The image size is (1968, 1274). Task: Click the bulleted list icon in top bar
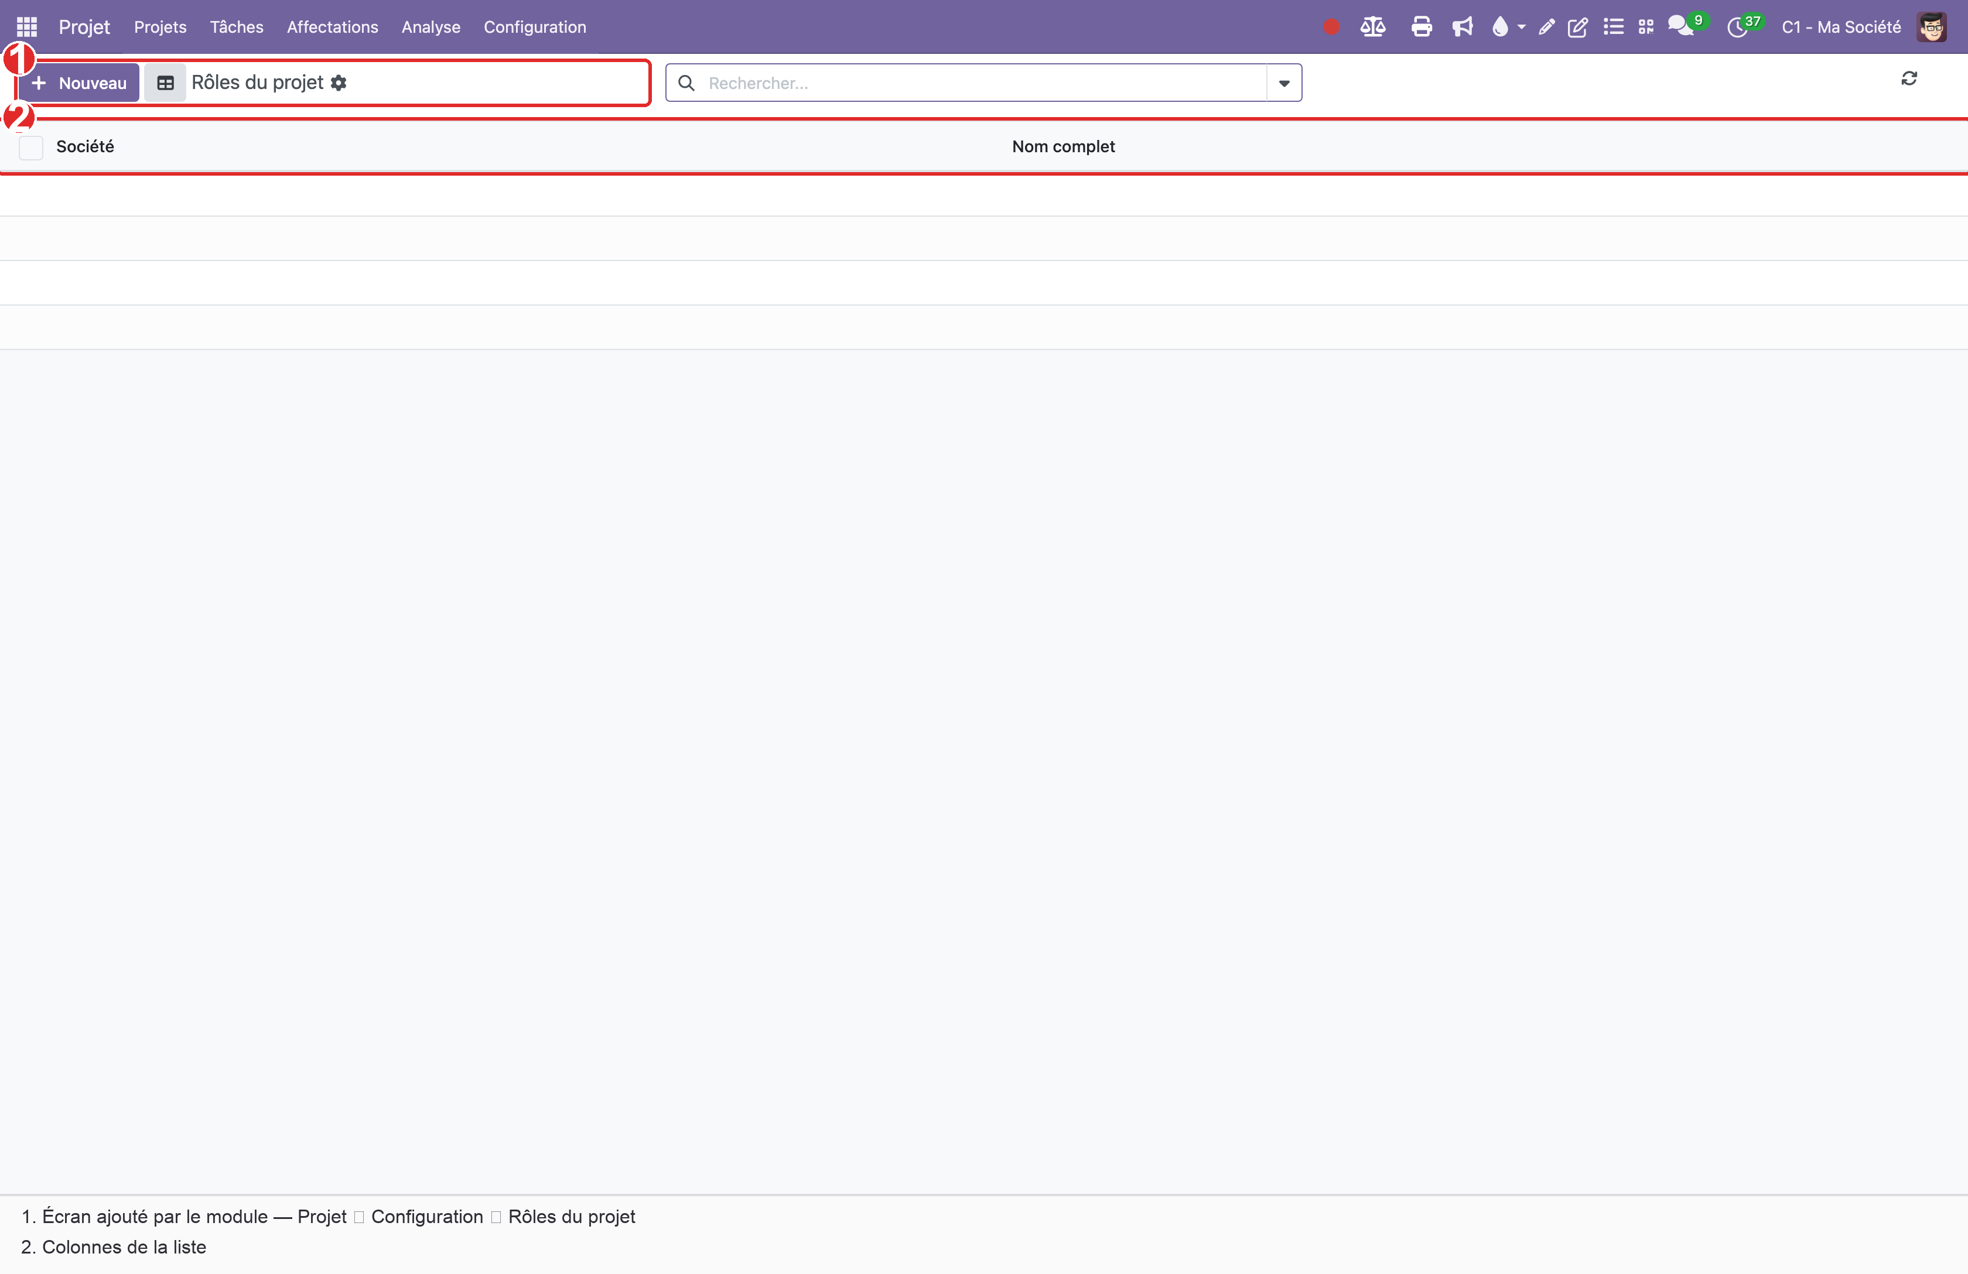[1612, 28]
